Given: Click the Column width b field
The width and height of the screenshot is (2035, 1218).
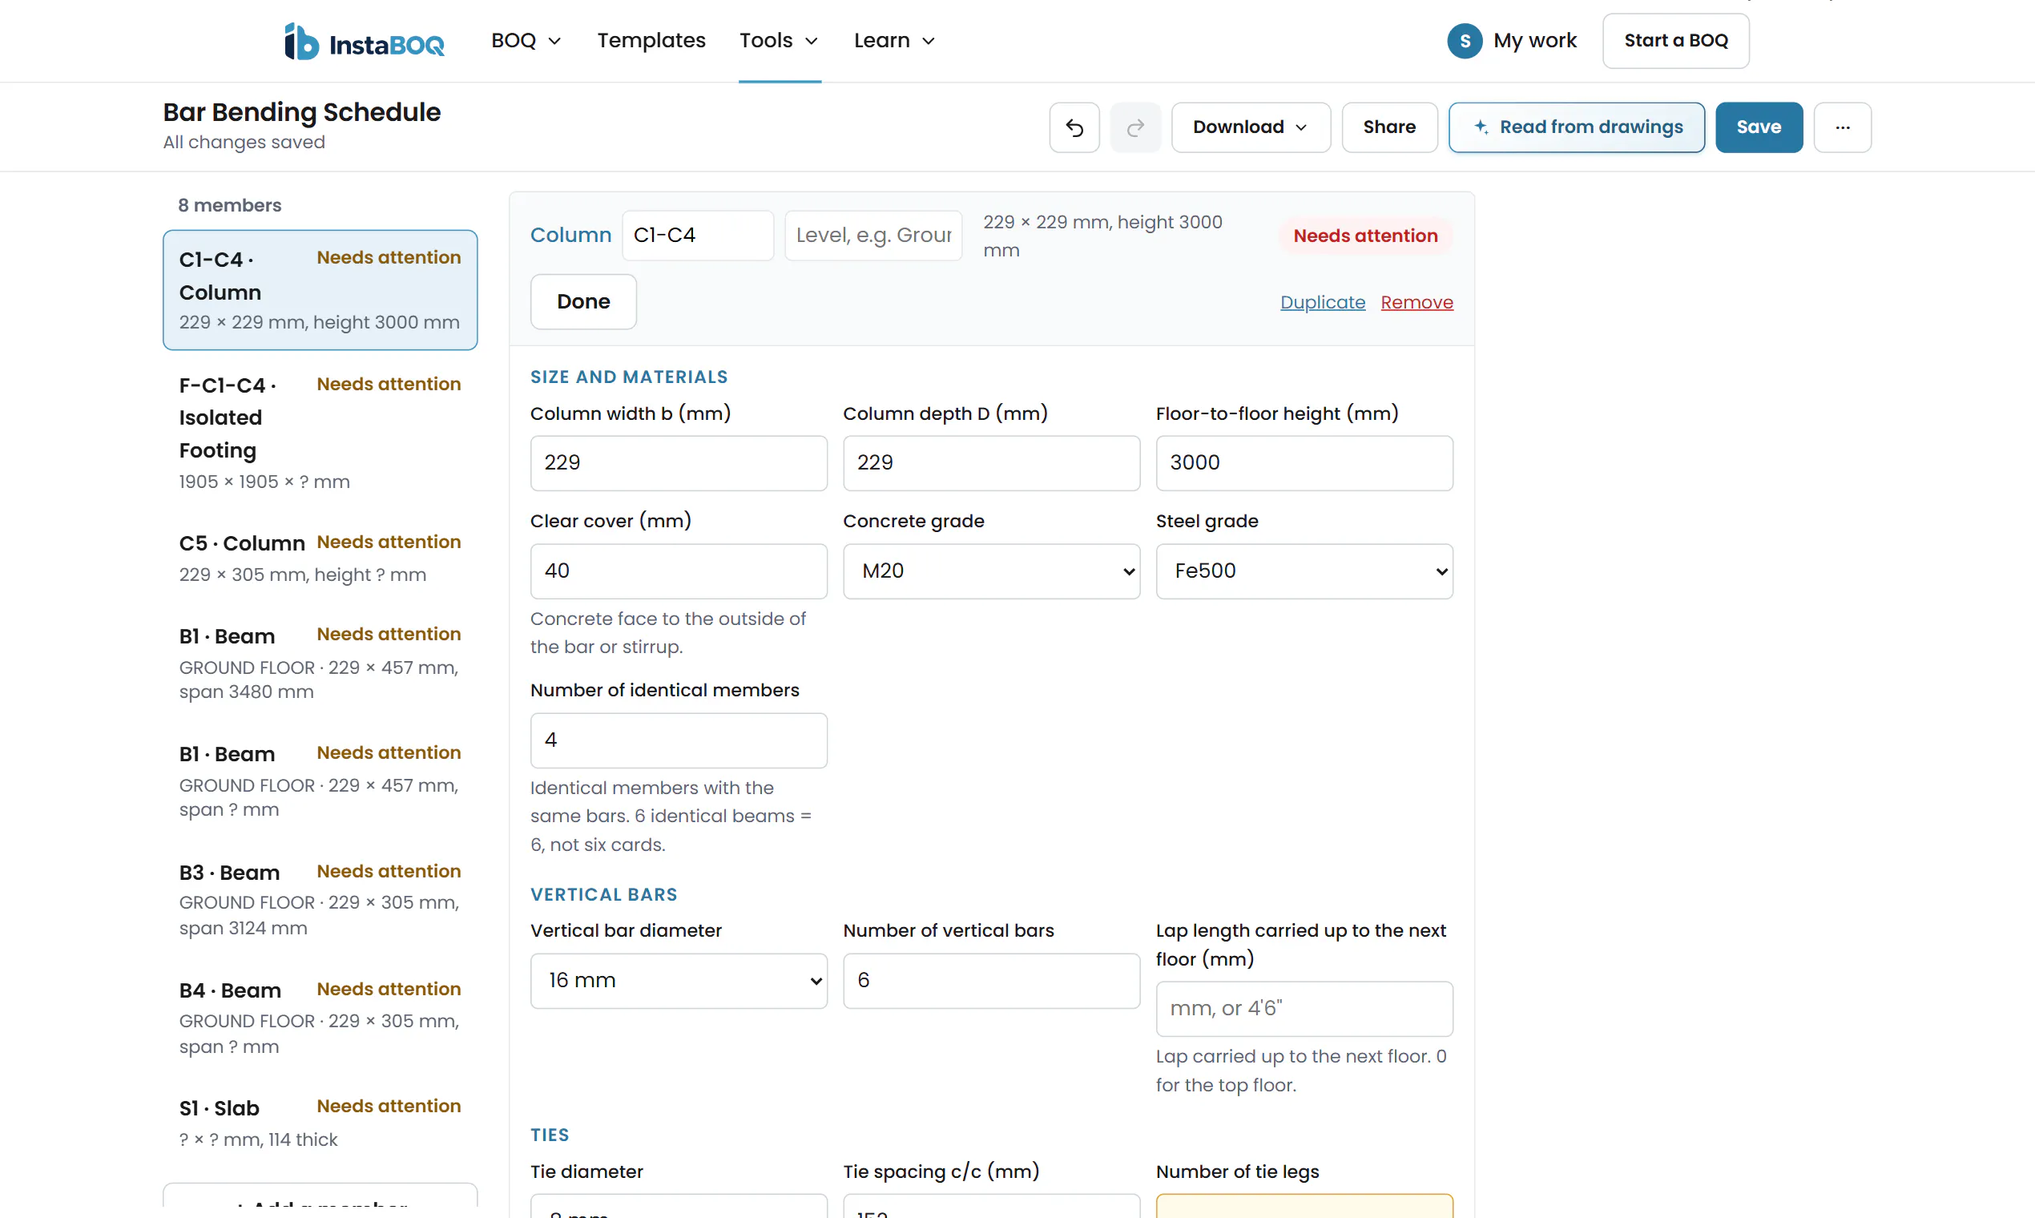Looking at the screenshot, I should 679,463.
